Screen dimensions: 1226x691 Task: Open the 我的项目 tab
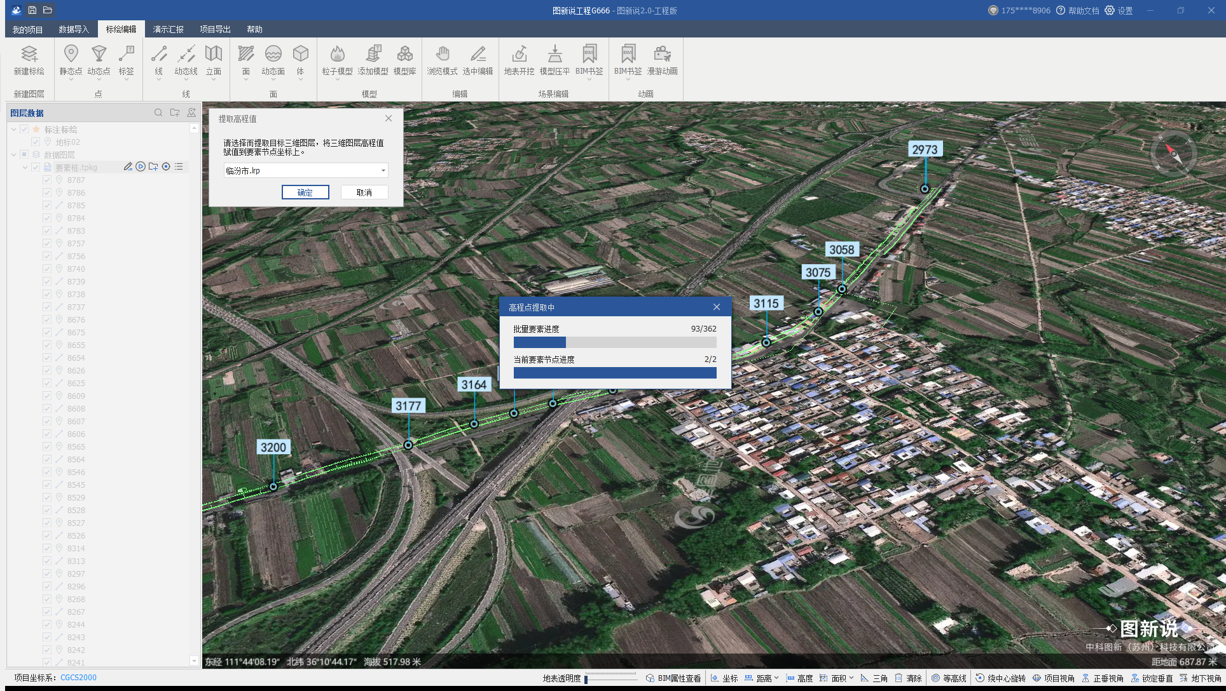[x=27, y=29]
